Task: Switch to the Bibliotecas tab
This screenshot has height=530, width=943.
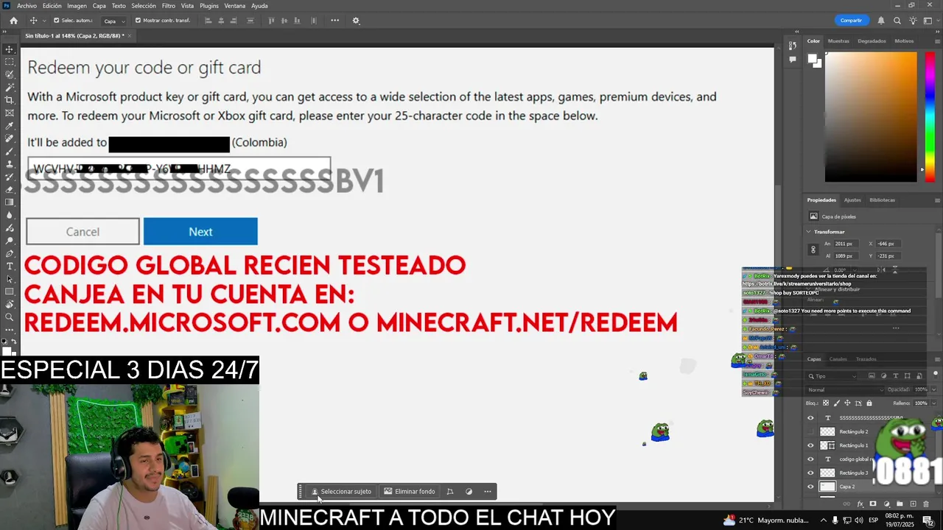Action: [x=883, y=200]
